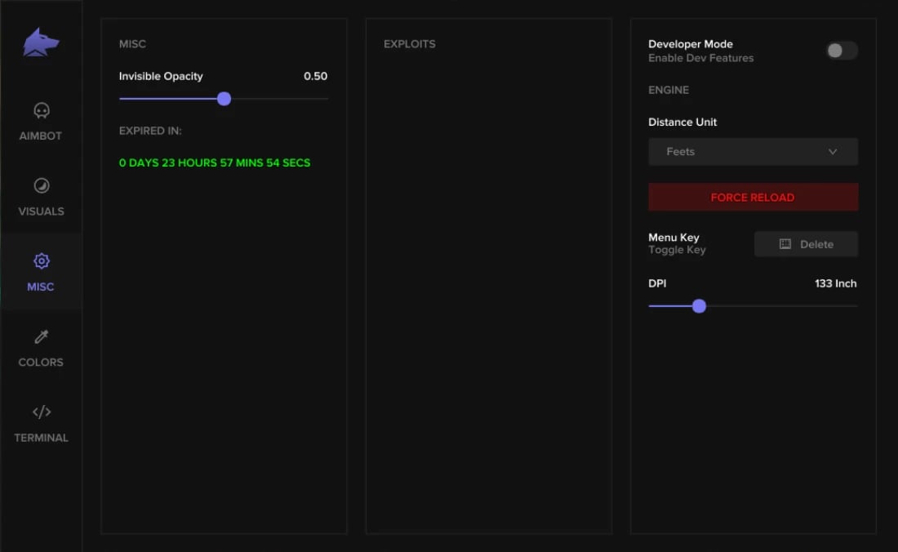
Task: Click the red FORCE RELOAD button
Action: [x=754, y=197]
